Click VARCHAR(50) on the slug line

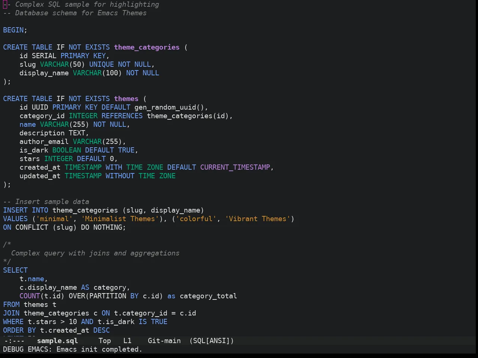[62, 64]
